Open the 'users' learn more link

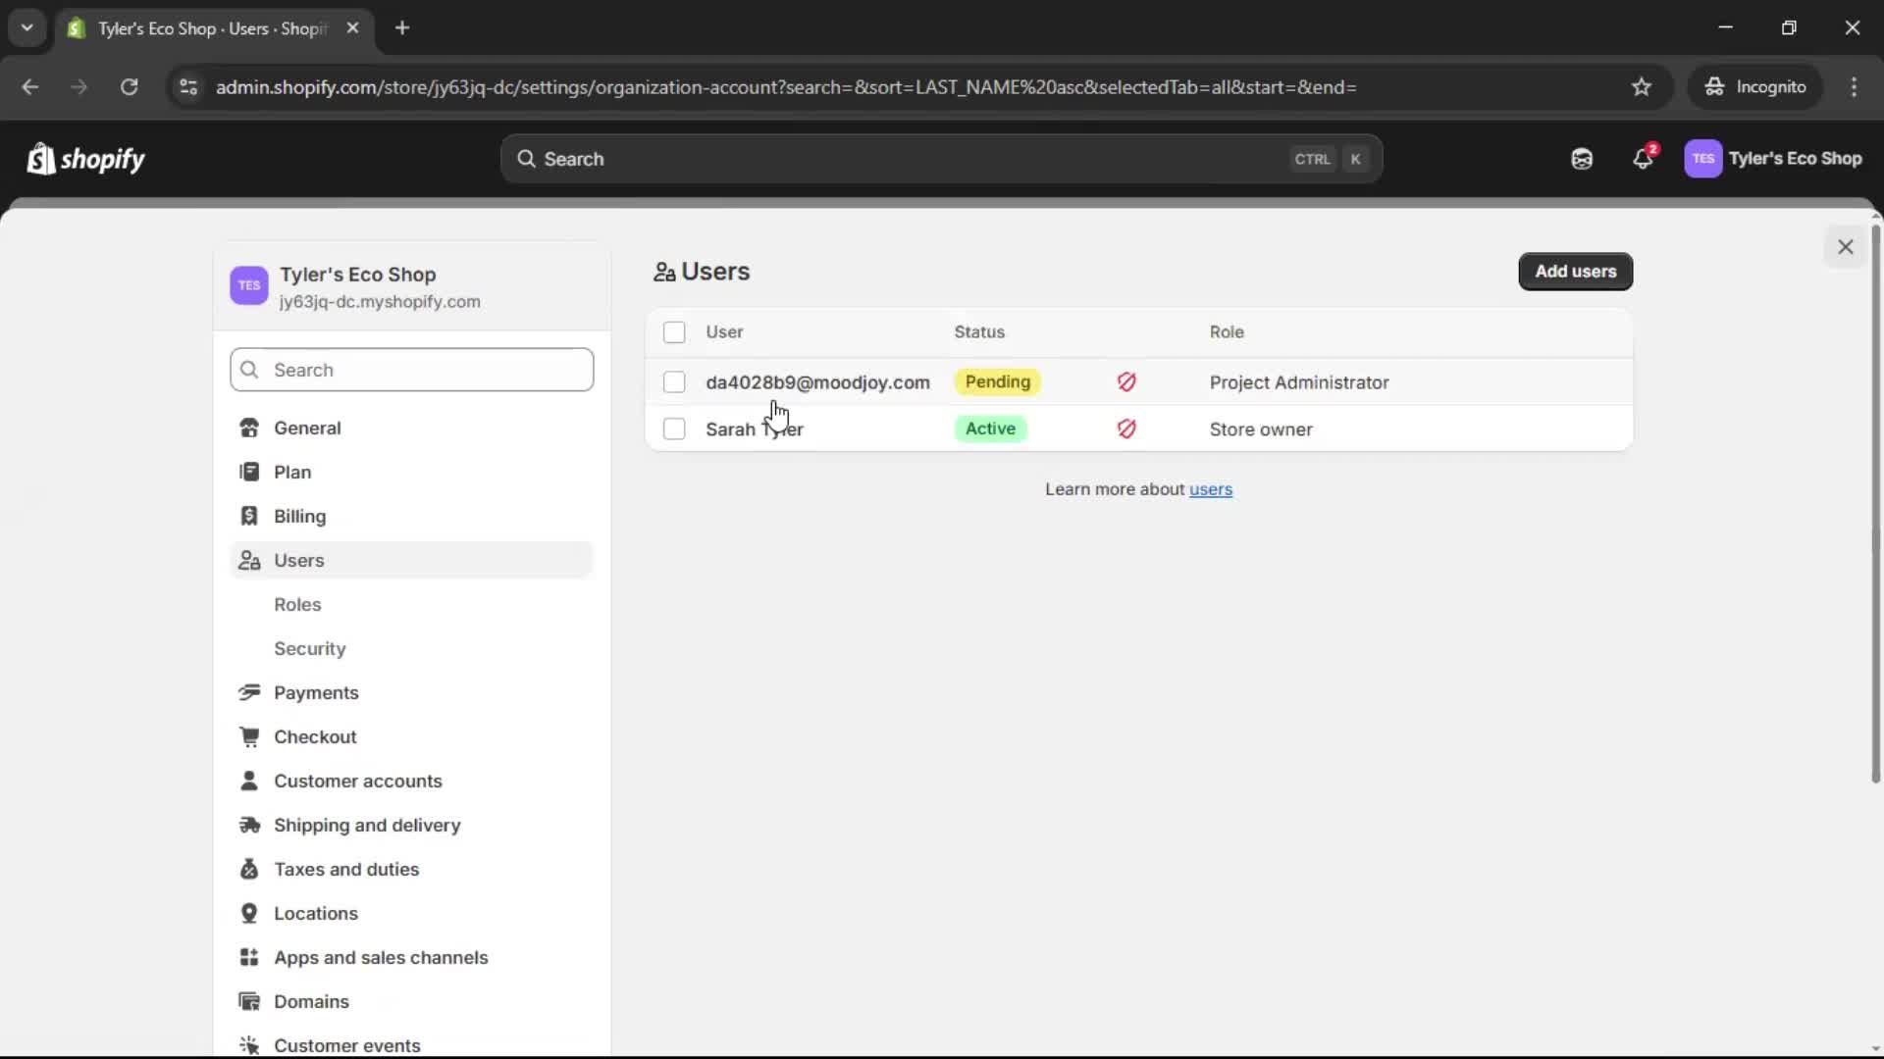(x=1210, y=489)
